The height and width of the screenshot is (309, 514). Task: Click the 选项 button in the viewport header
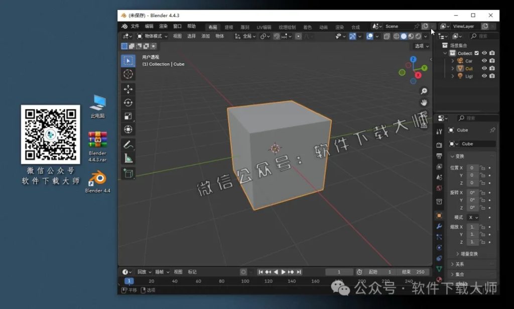421,46
